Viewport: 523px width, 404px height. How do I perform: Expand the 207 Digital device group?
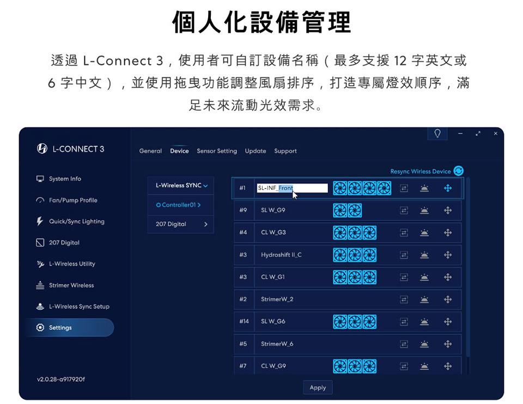coord(181,224)
